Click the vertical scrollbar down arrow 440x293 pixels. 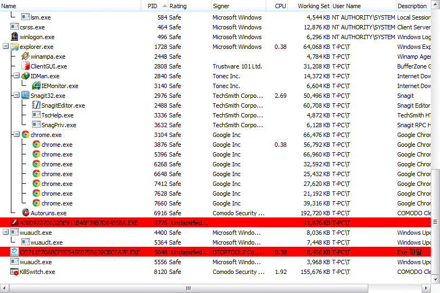click(x=436, y=279)
